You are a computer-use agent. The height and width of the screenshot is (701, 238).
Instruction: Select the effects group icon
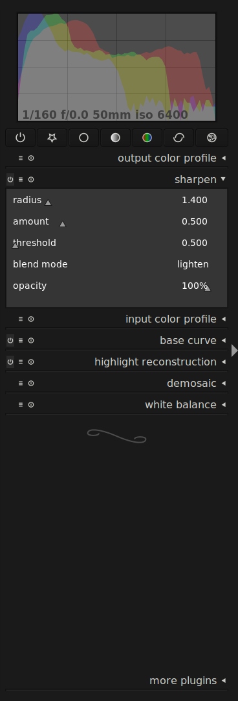tap(211, 138)
